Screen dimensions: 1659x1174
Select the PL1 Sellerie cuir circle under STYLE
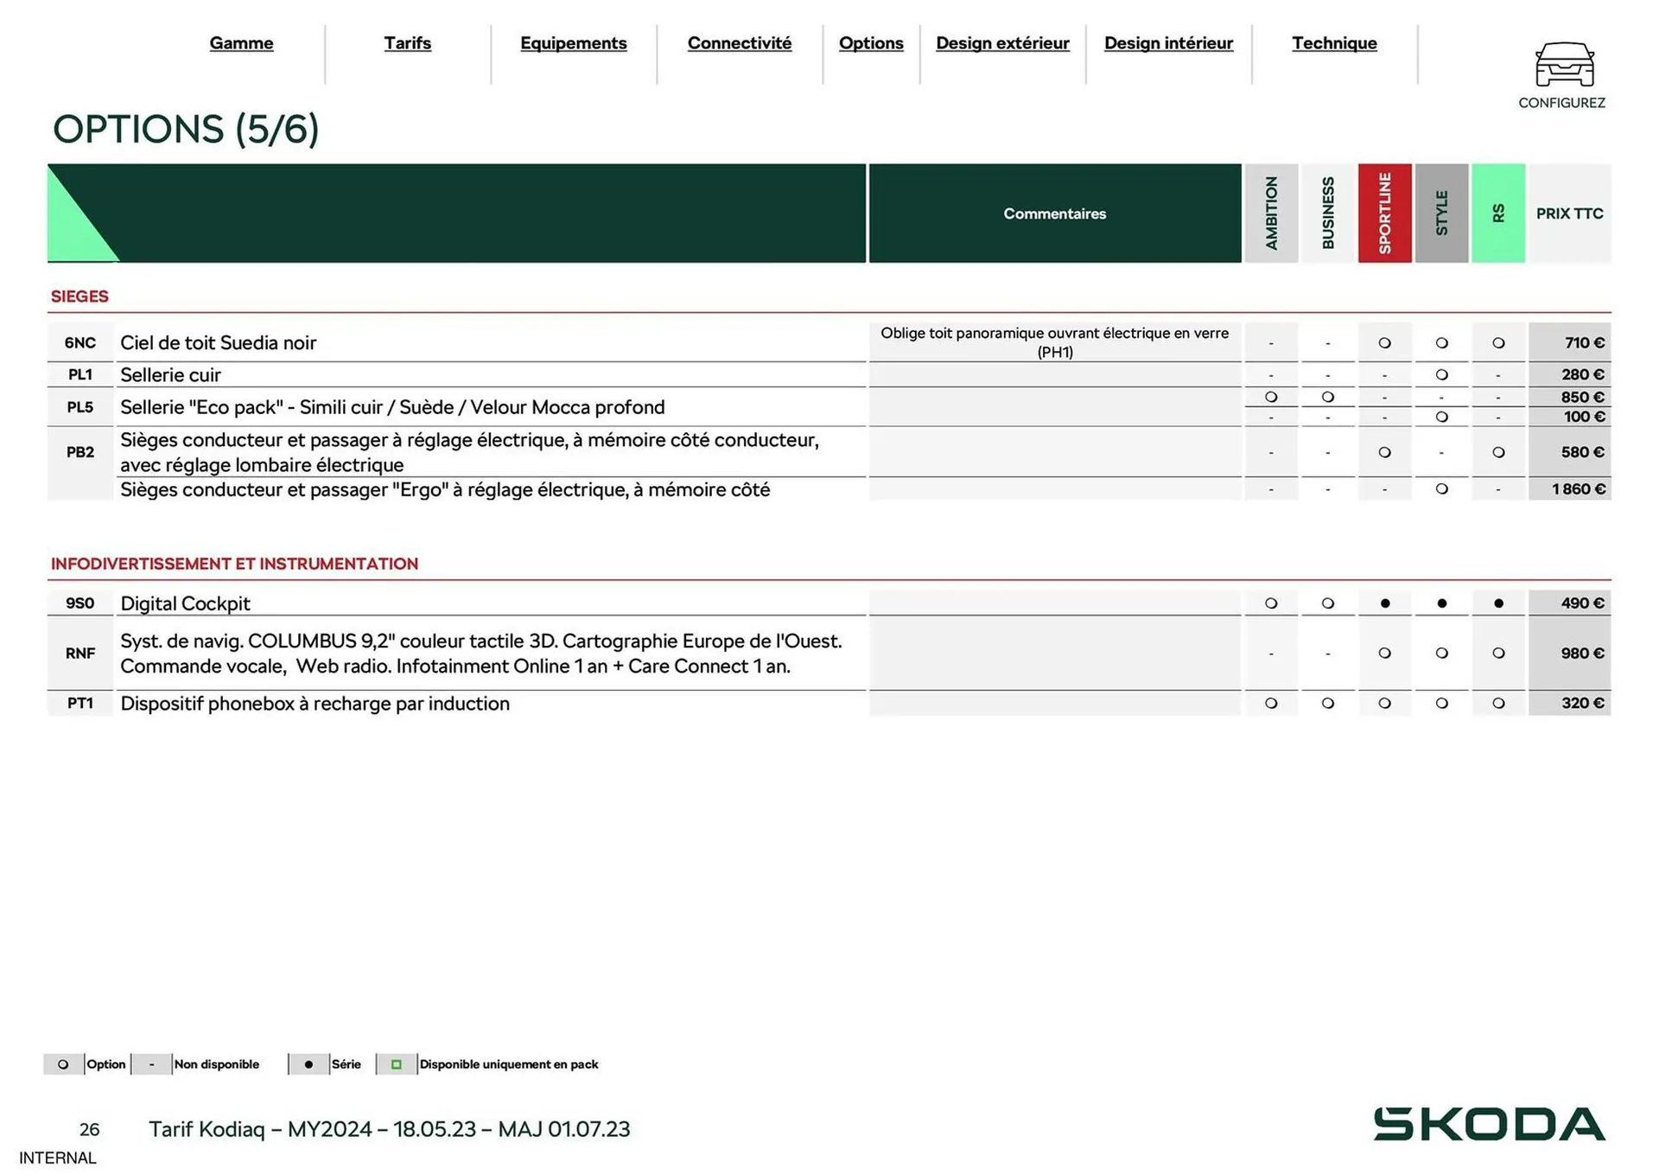click(x=1442, y=374)
